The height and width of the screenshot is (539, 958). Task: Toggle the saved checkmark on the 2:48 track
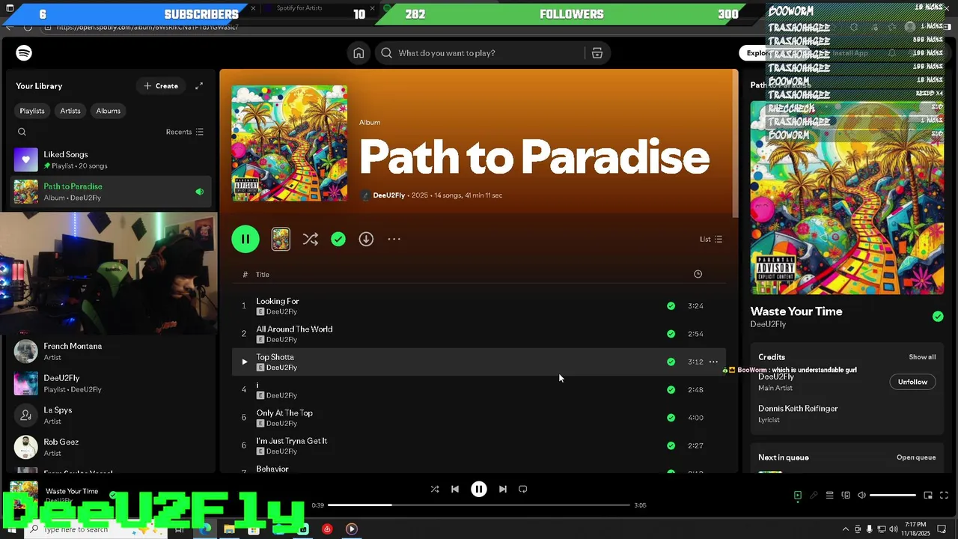671,389
